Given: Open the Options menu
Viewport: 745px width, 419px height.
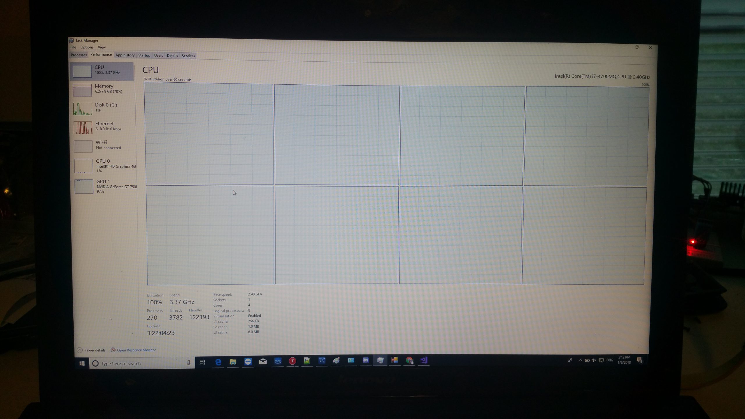Looking at the screenshot, I should (x=87, y=47).
